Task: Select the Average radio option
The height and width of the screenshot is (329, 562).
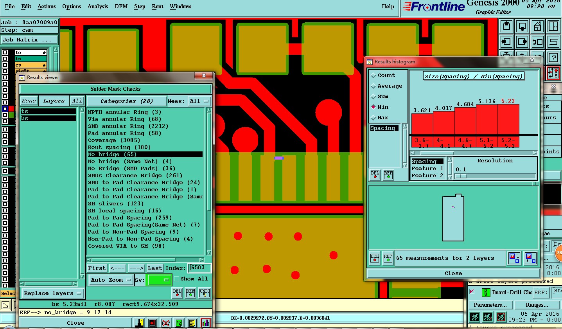Action: click(373, 86)
